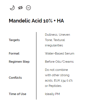This screenshot has height=106, width=102.
Task: Click the crescent moon night-use icon
Action: (x=12, y=8)
